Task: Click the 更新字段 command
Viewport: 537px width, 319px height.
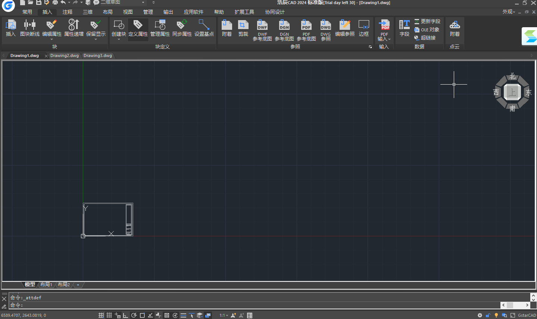Action: tap(427, 21)
